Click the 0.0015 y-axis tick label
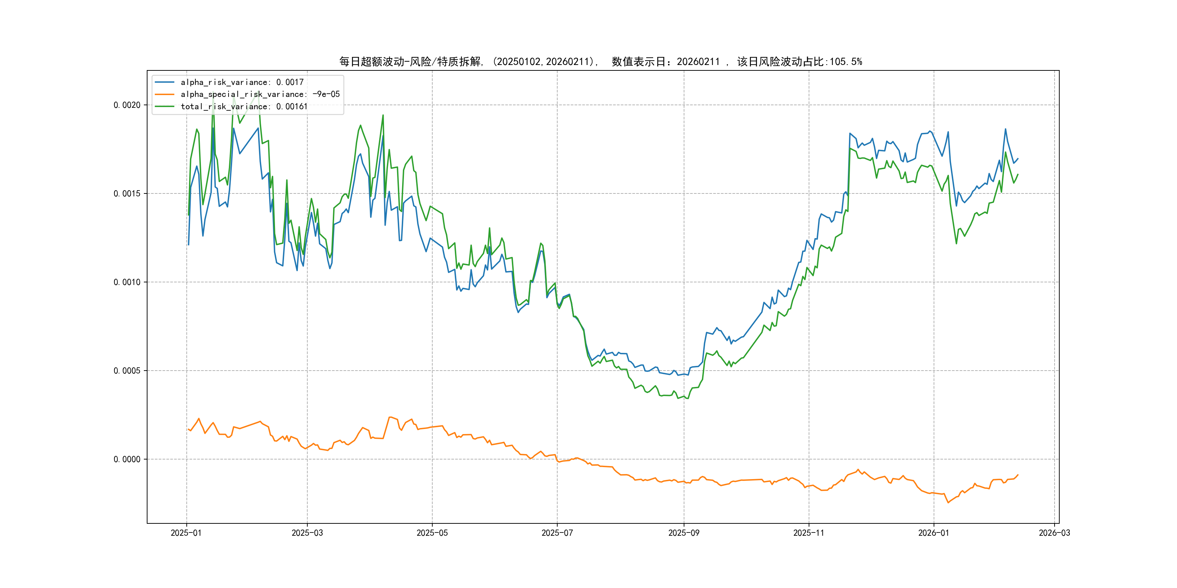 coord(127,193)
